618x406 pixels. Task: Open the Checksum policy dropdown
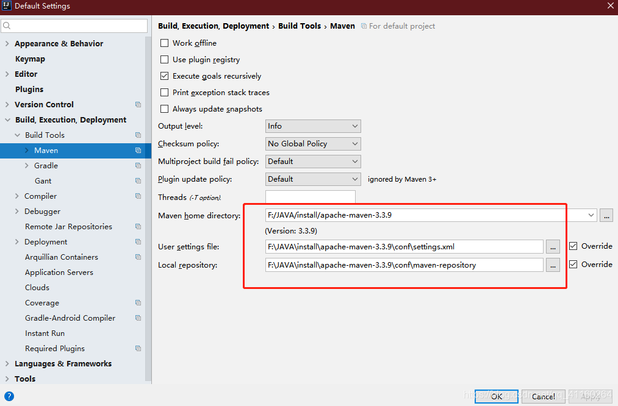313,144
